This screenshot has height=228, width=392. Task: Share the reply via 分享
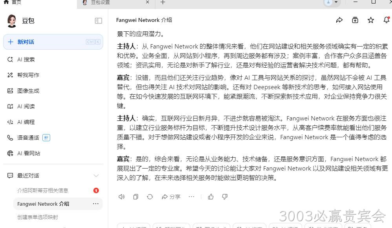click(171, 197)
